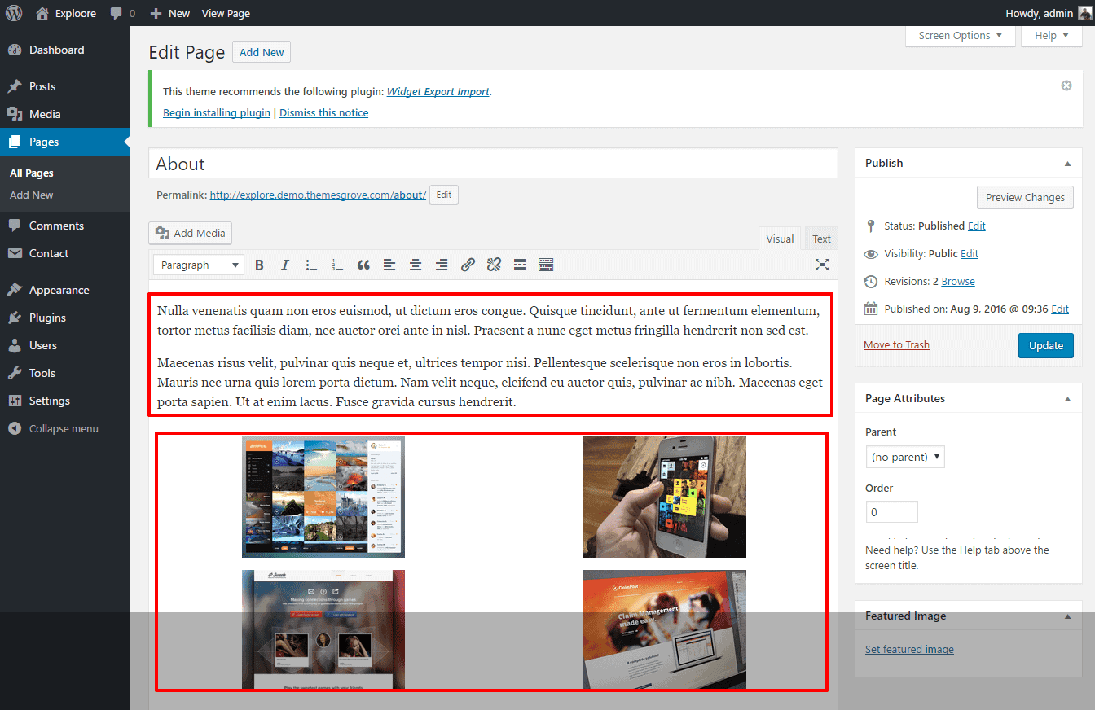1095x710 pixels.
Task: Toggle the toolbar kitchen sink
Action: tap(546, 265)
